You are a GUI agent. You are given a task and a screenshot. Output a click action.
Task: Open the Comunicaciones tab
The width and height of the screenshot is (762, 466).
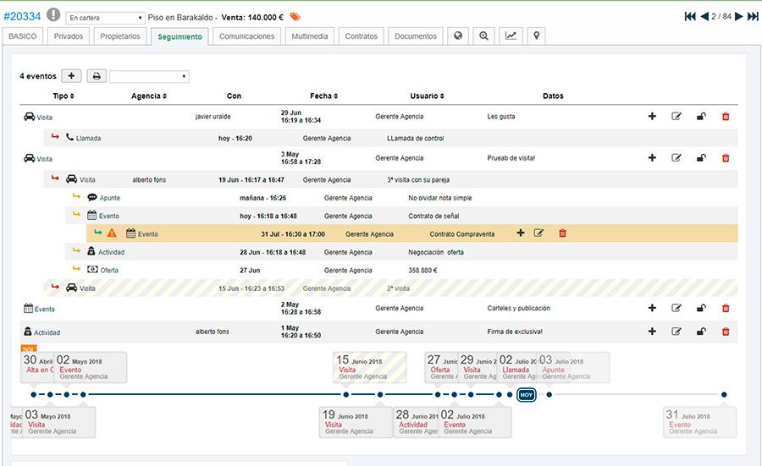[x=246, y=36]
